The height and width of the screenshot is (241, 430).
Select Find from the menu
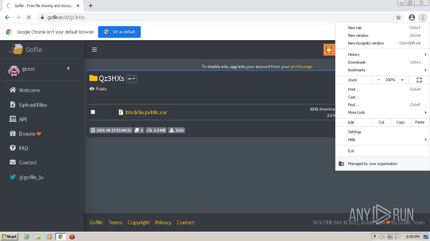tap(383, 105)
